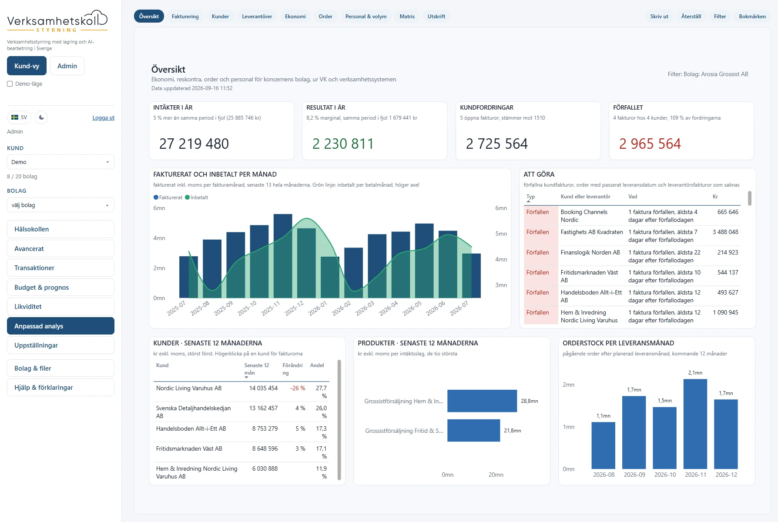This screenshot has width=778, height=522.
Task: Open the Kund dropdown showing Demo
Action: pos(60,162)
